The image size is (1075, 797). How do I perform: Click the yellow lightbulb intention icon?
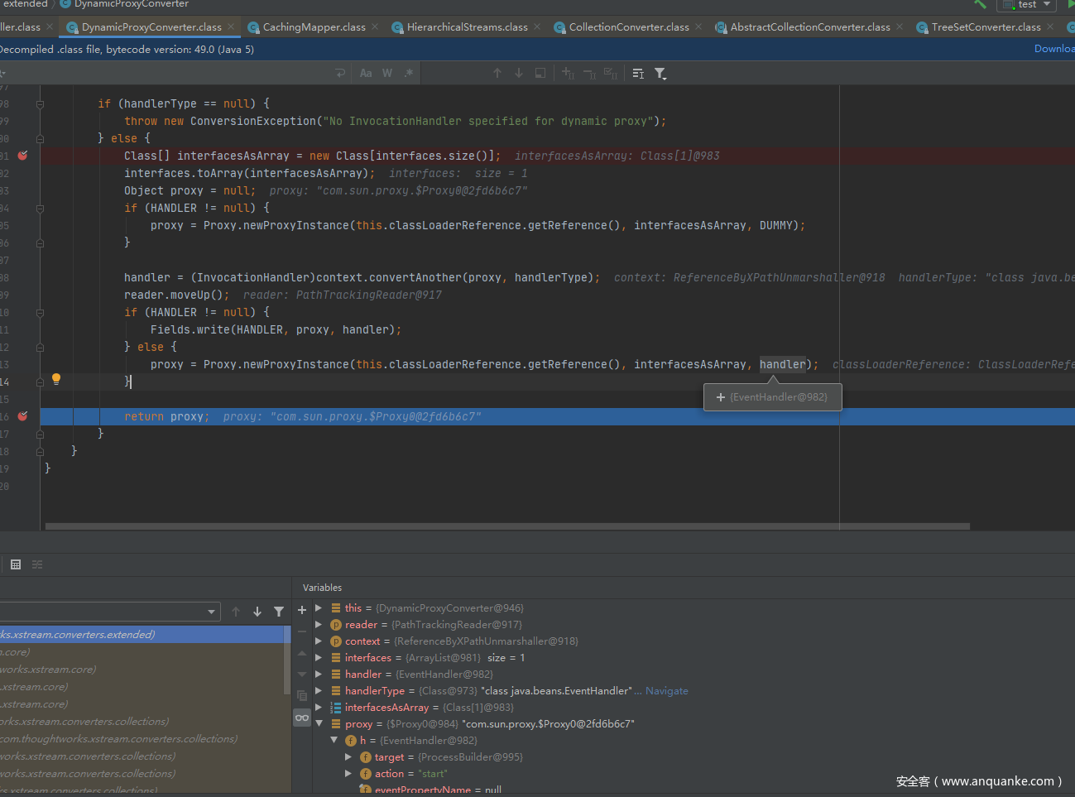coord(56,379)
